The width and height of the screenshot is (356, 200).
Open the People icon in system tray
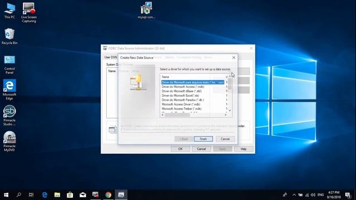[285, 195]
